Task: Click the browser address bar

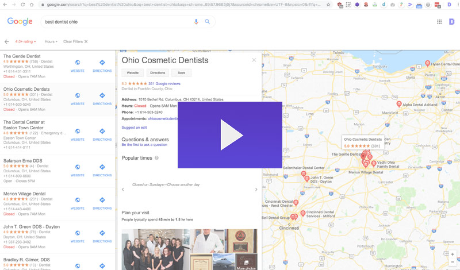Action: pyautogui.click(x=183, y=5)
